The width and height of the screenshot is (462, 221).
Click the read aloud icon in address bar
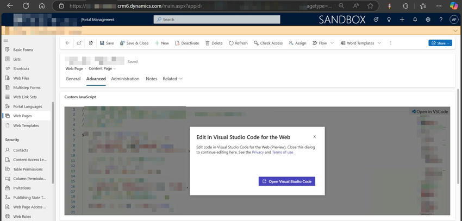click(356, 5)
